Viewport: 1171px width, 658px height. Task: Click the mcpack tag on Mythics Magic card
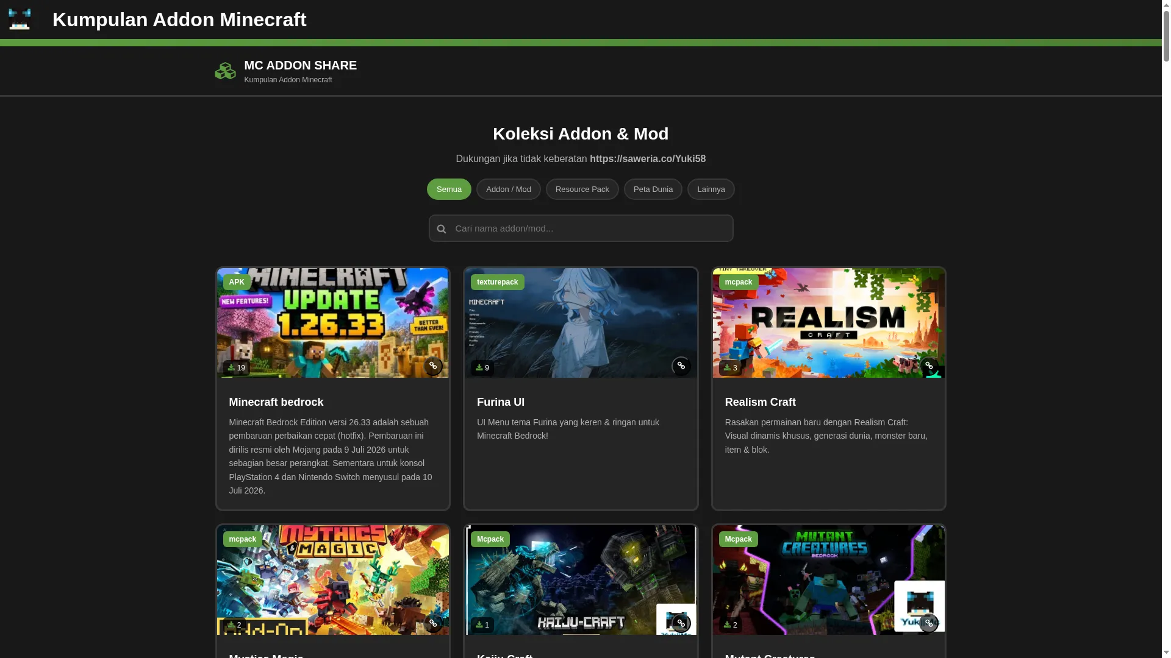pyautogui.click(x=243, y=539)
